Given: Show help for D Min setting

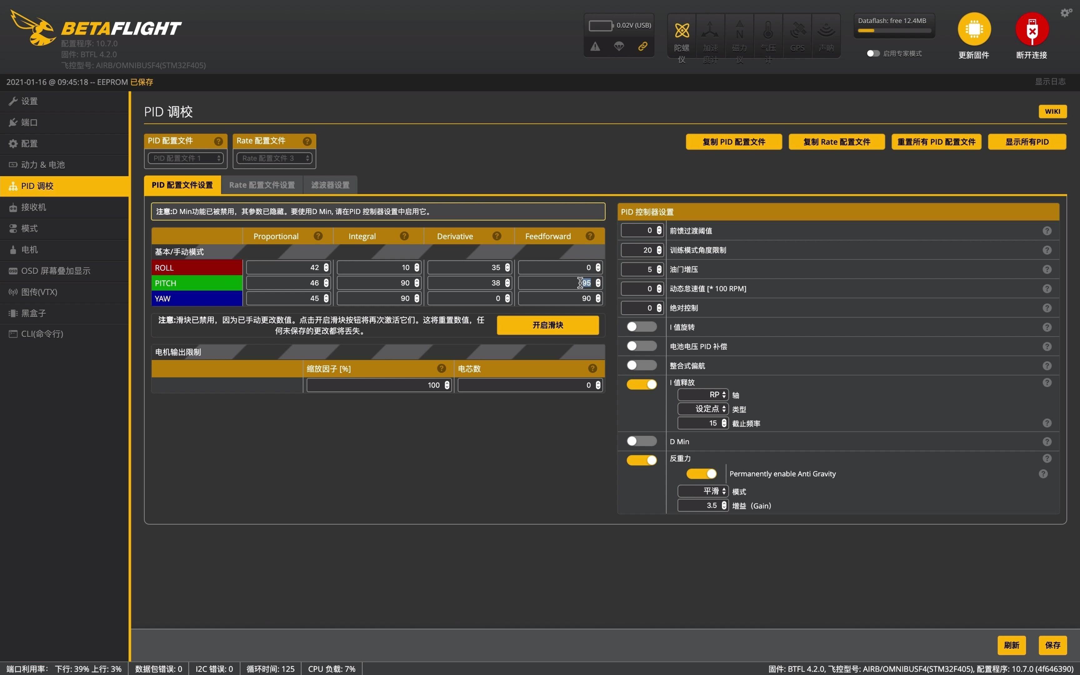Looking at the screenshot, I should tap(1047, 442).
